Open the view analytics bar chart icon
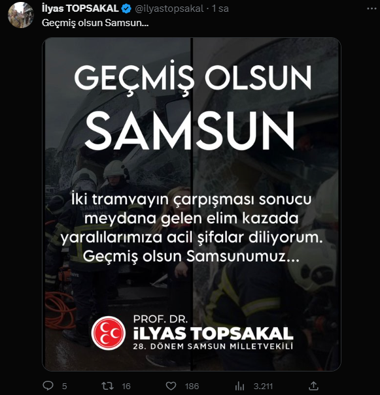This screenshot has height=395, width=380. point(239,386)
